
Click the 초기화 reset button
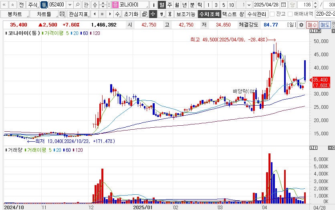click(131, 14)
